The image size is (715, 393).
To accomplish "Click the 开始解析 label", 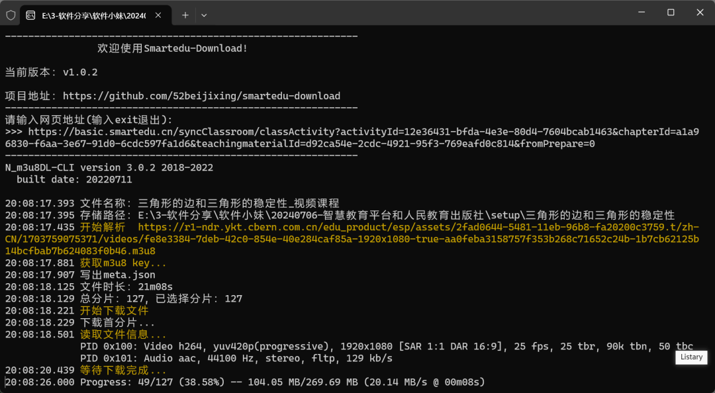I will click(x=103, y=227).
